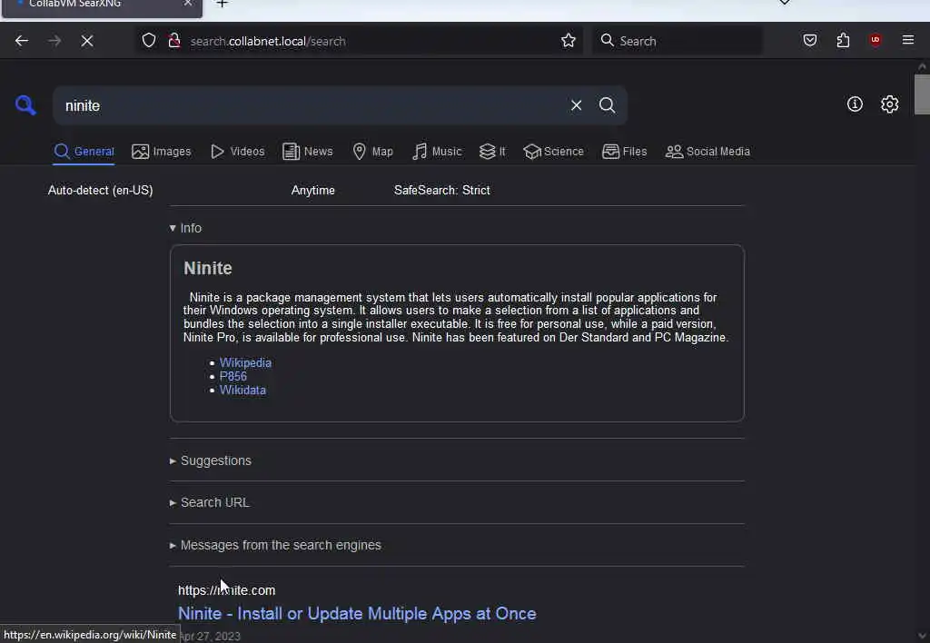Click the Ninite infobox heading
Screen dimensions: 930x643
click(x=208, y=269)
